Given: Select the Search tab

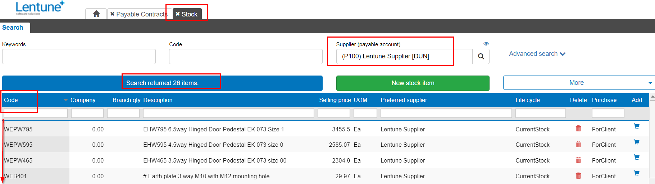Looking at the screenshot, I should [13, 28].
